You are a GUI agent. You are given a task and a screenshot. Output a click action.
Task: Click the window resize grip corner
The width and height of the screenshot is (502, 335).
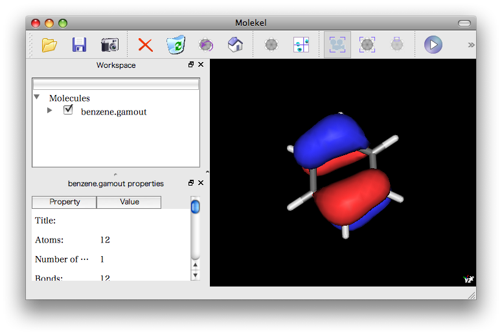pyautogui.click(x=472, y=296)
